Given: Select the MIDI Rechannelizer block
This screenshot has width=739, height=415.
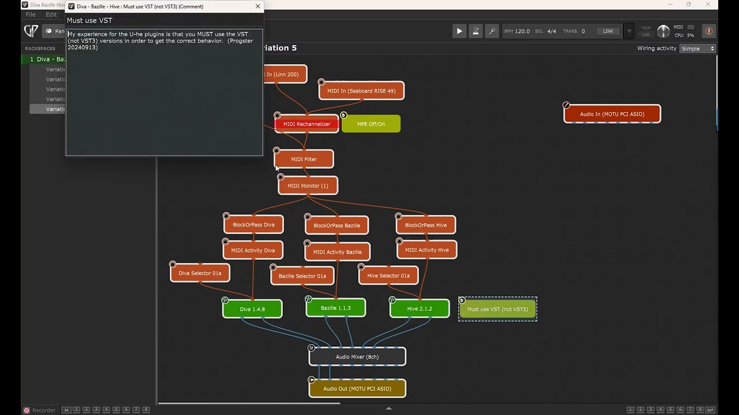Looking at the screenshot, I should tap(307, 124).
